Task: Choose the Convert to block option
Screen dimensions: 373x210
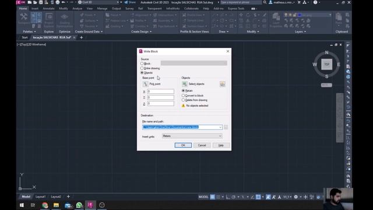Action: pos(183,96)
